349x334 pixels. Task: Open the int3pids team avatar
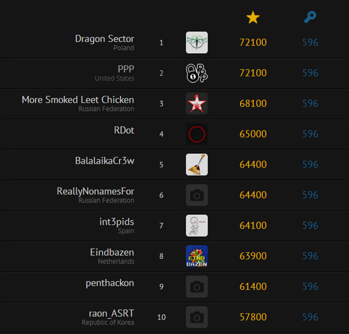[x=197, y=225]
